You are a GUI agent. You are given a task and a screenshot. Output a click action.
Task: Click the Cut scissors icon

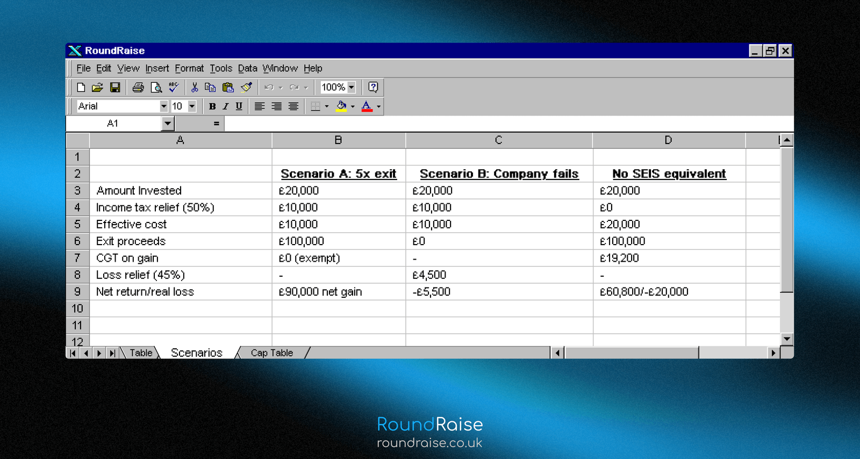pos(195,87)
